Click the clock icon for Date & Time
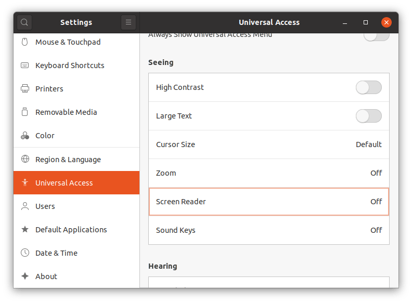Image resolution: width=412 pixels, height=303 pixels. [25, 253]
